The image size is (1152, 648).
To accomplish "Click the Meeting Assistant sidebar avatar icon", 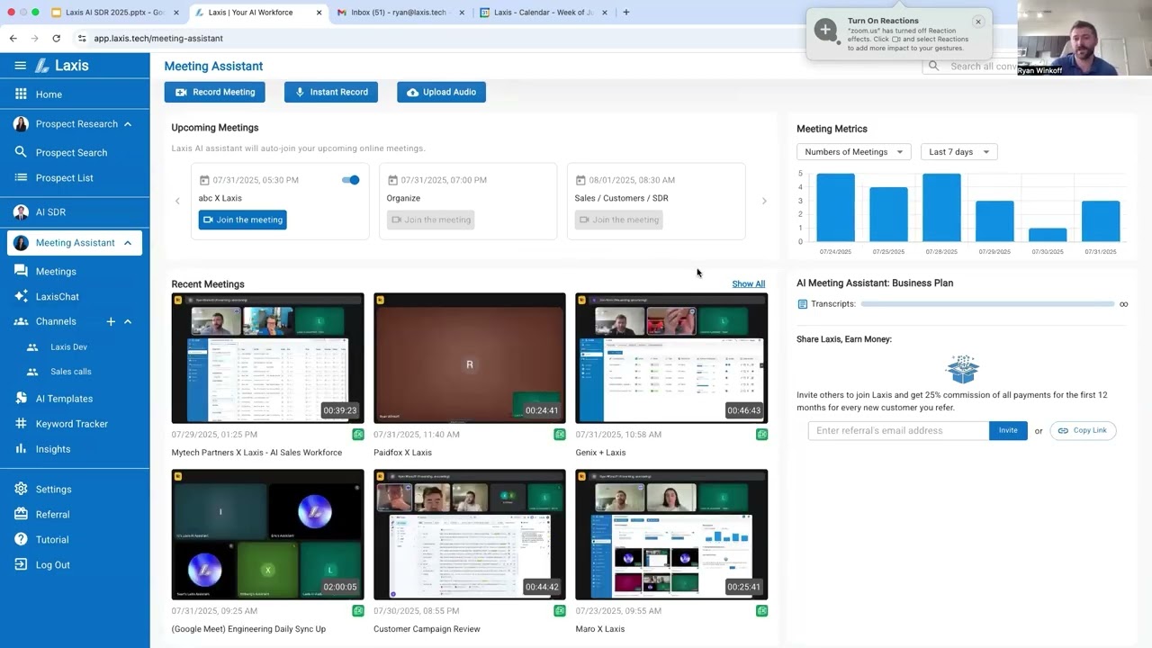I will pyautogui.click(x=21, y=243).
